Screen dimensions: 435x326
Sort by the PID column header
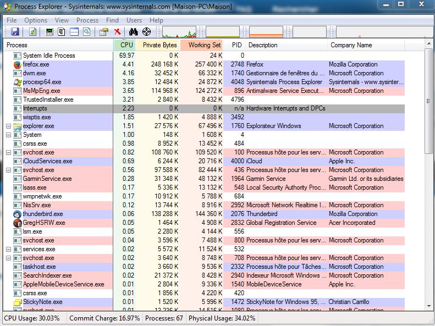pyautogui.click(x=235, y=45)
